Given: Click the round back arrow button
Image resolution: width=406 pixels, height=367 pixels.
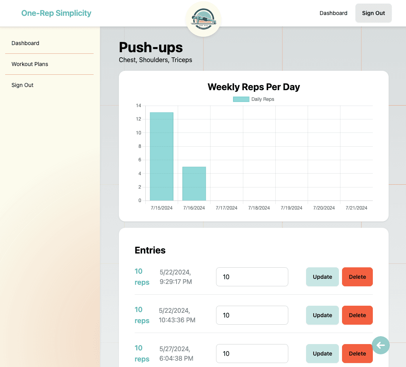Looking at the screenshot, I should coord(381,345).
